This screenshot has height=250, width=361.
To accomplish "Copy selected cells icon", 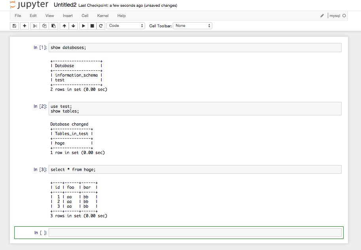I will click(x=44, y=26).
